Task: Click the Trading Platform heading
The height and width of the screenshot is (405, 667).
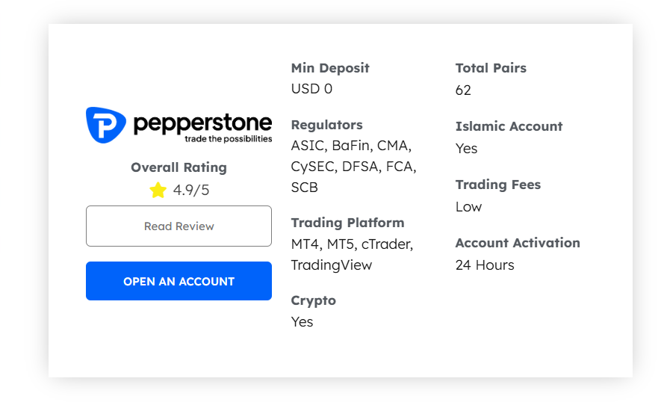Action: (347, 223)
